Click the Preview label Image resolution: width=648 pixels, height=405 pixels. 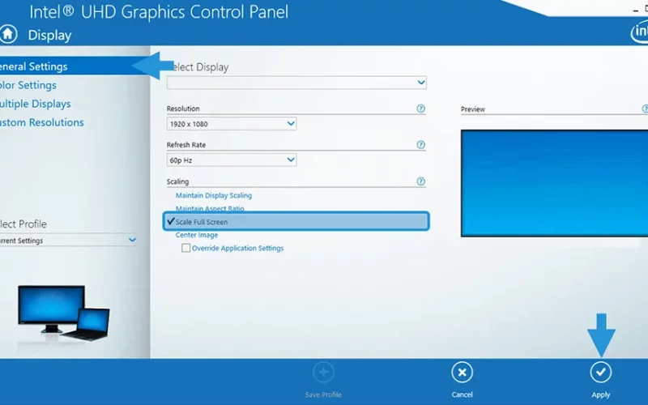(473, 109)
